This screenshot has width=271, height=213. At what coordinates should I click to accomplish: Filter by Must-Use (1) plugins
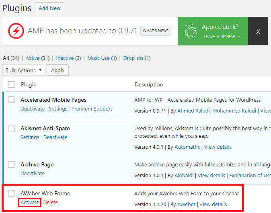point(102,58)
